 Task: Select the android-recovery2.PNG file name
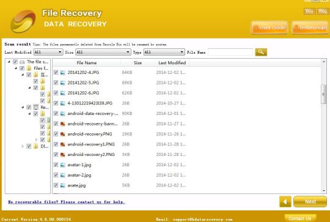(x=91, y=155)
